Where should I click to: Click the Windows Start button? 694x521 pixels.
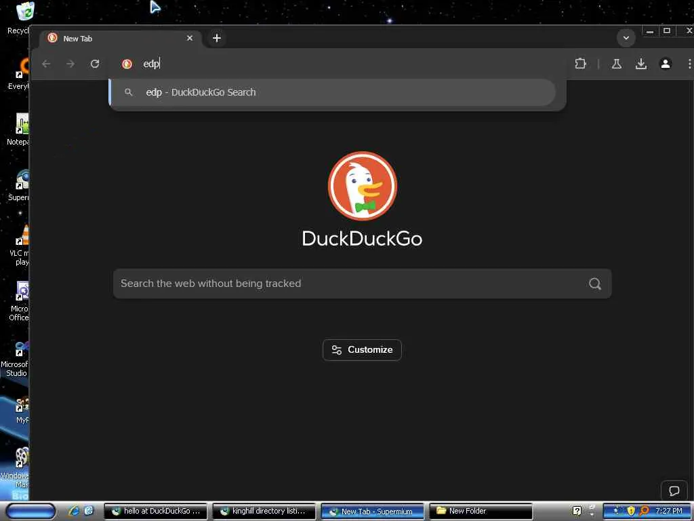(30, 511)
